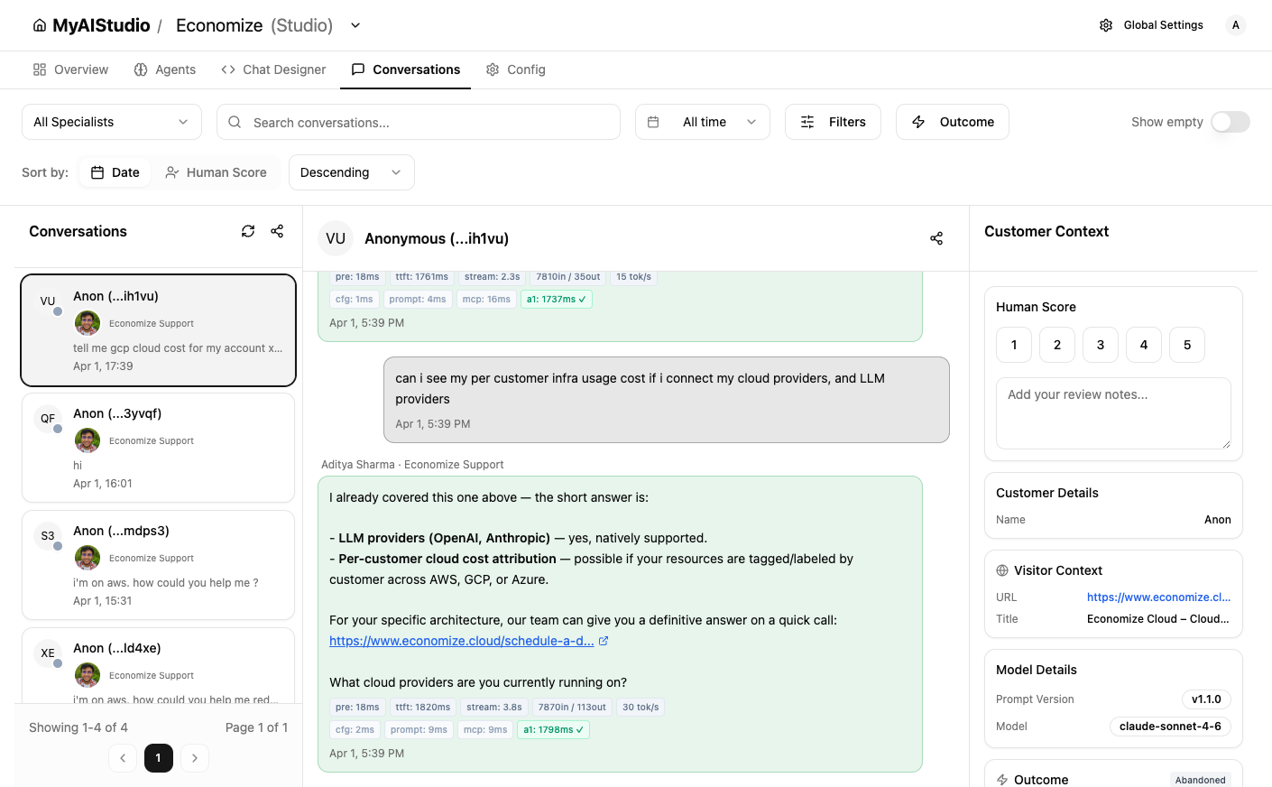Open the schedule-a-demo link in message
The image size is (1272, 787).
coord(462,641)
